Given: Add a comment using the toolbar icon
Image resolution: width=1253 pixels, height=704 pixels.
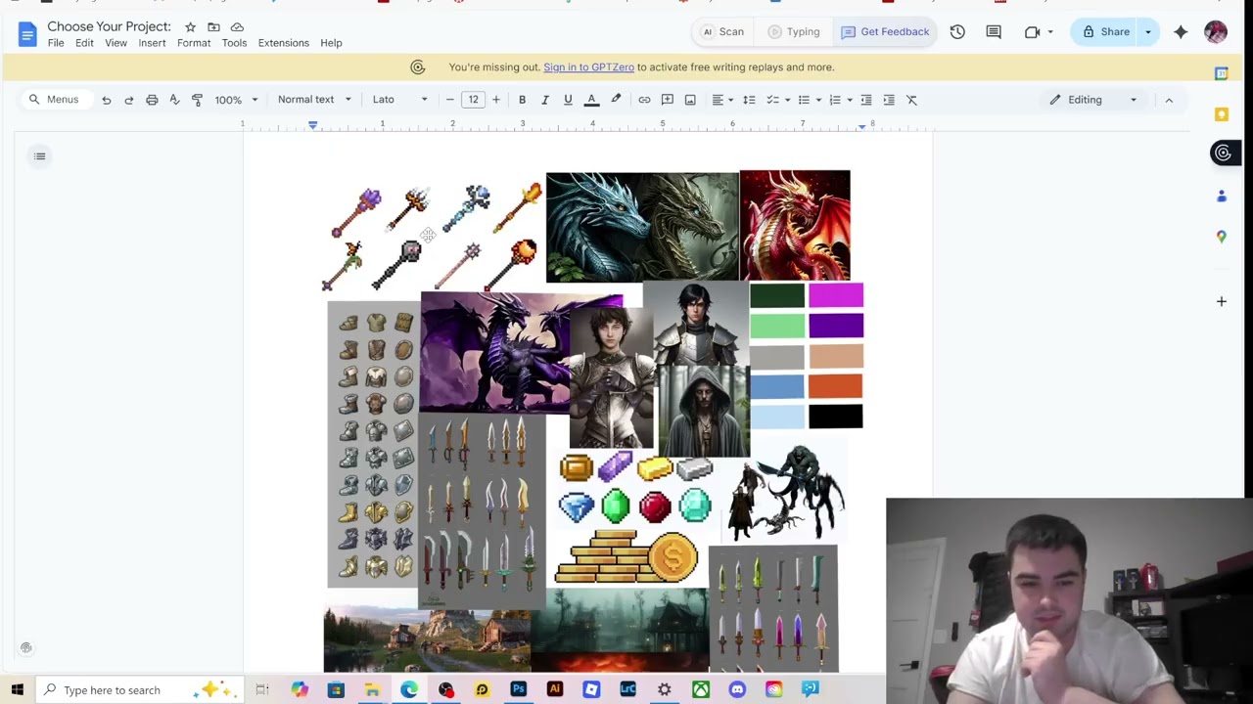Looking at the screenshot, I should pos(668,100).
